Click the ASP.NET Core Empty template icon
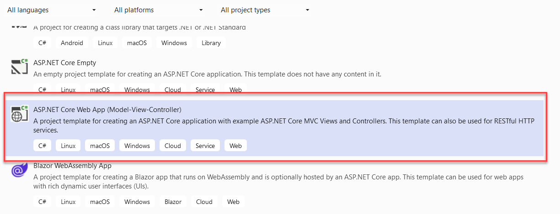The width and height of the screenshot is (560, 214). (20, 67)
